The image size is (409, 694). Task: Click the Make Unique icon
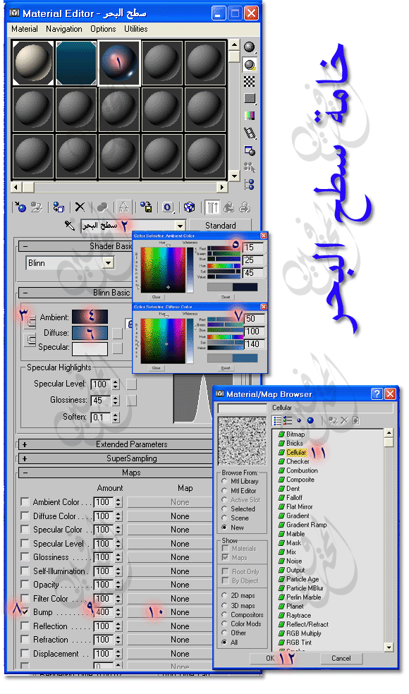[x=124, y=207]
